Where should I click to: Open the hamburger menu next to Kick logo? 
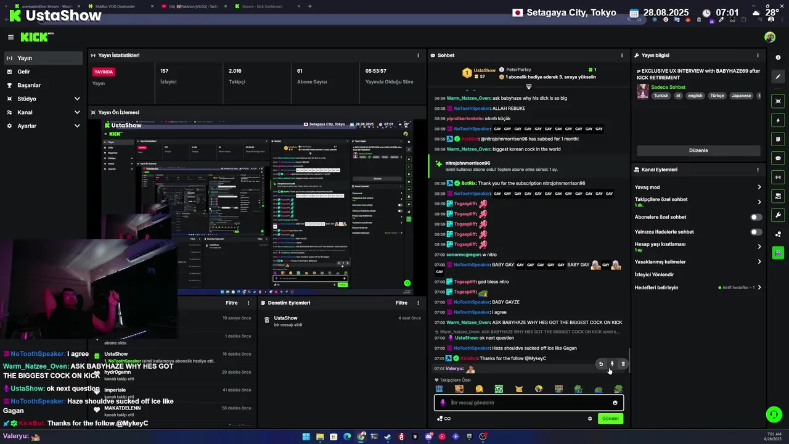tap(10, 37)
